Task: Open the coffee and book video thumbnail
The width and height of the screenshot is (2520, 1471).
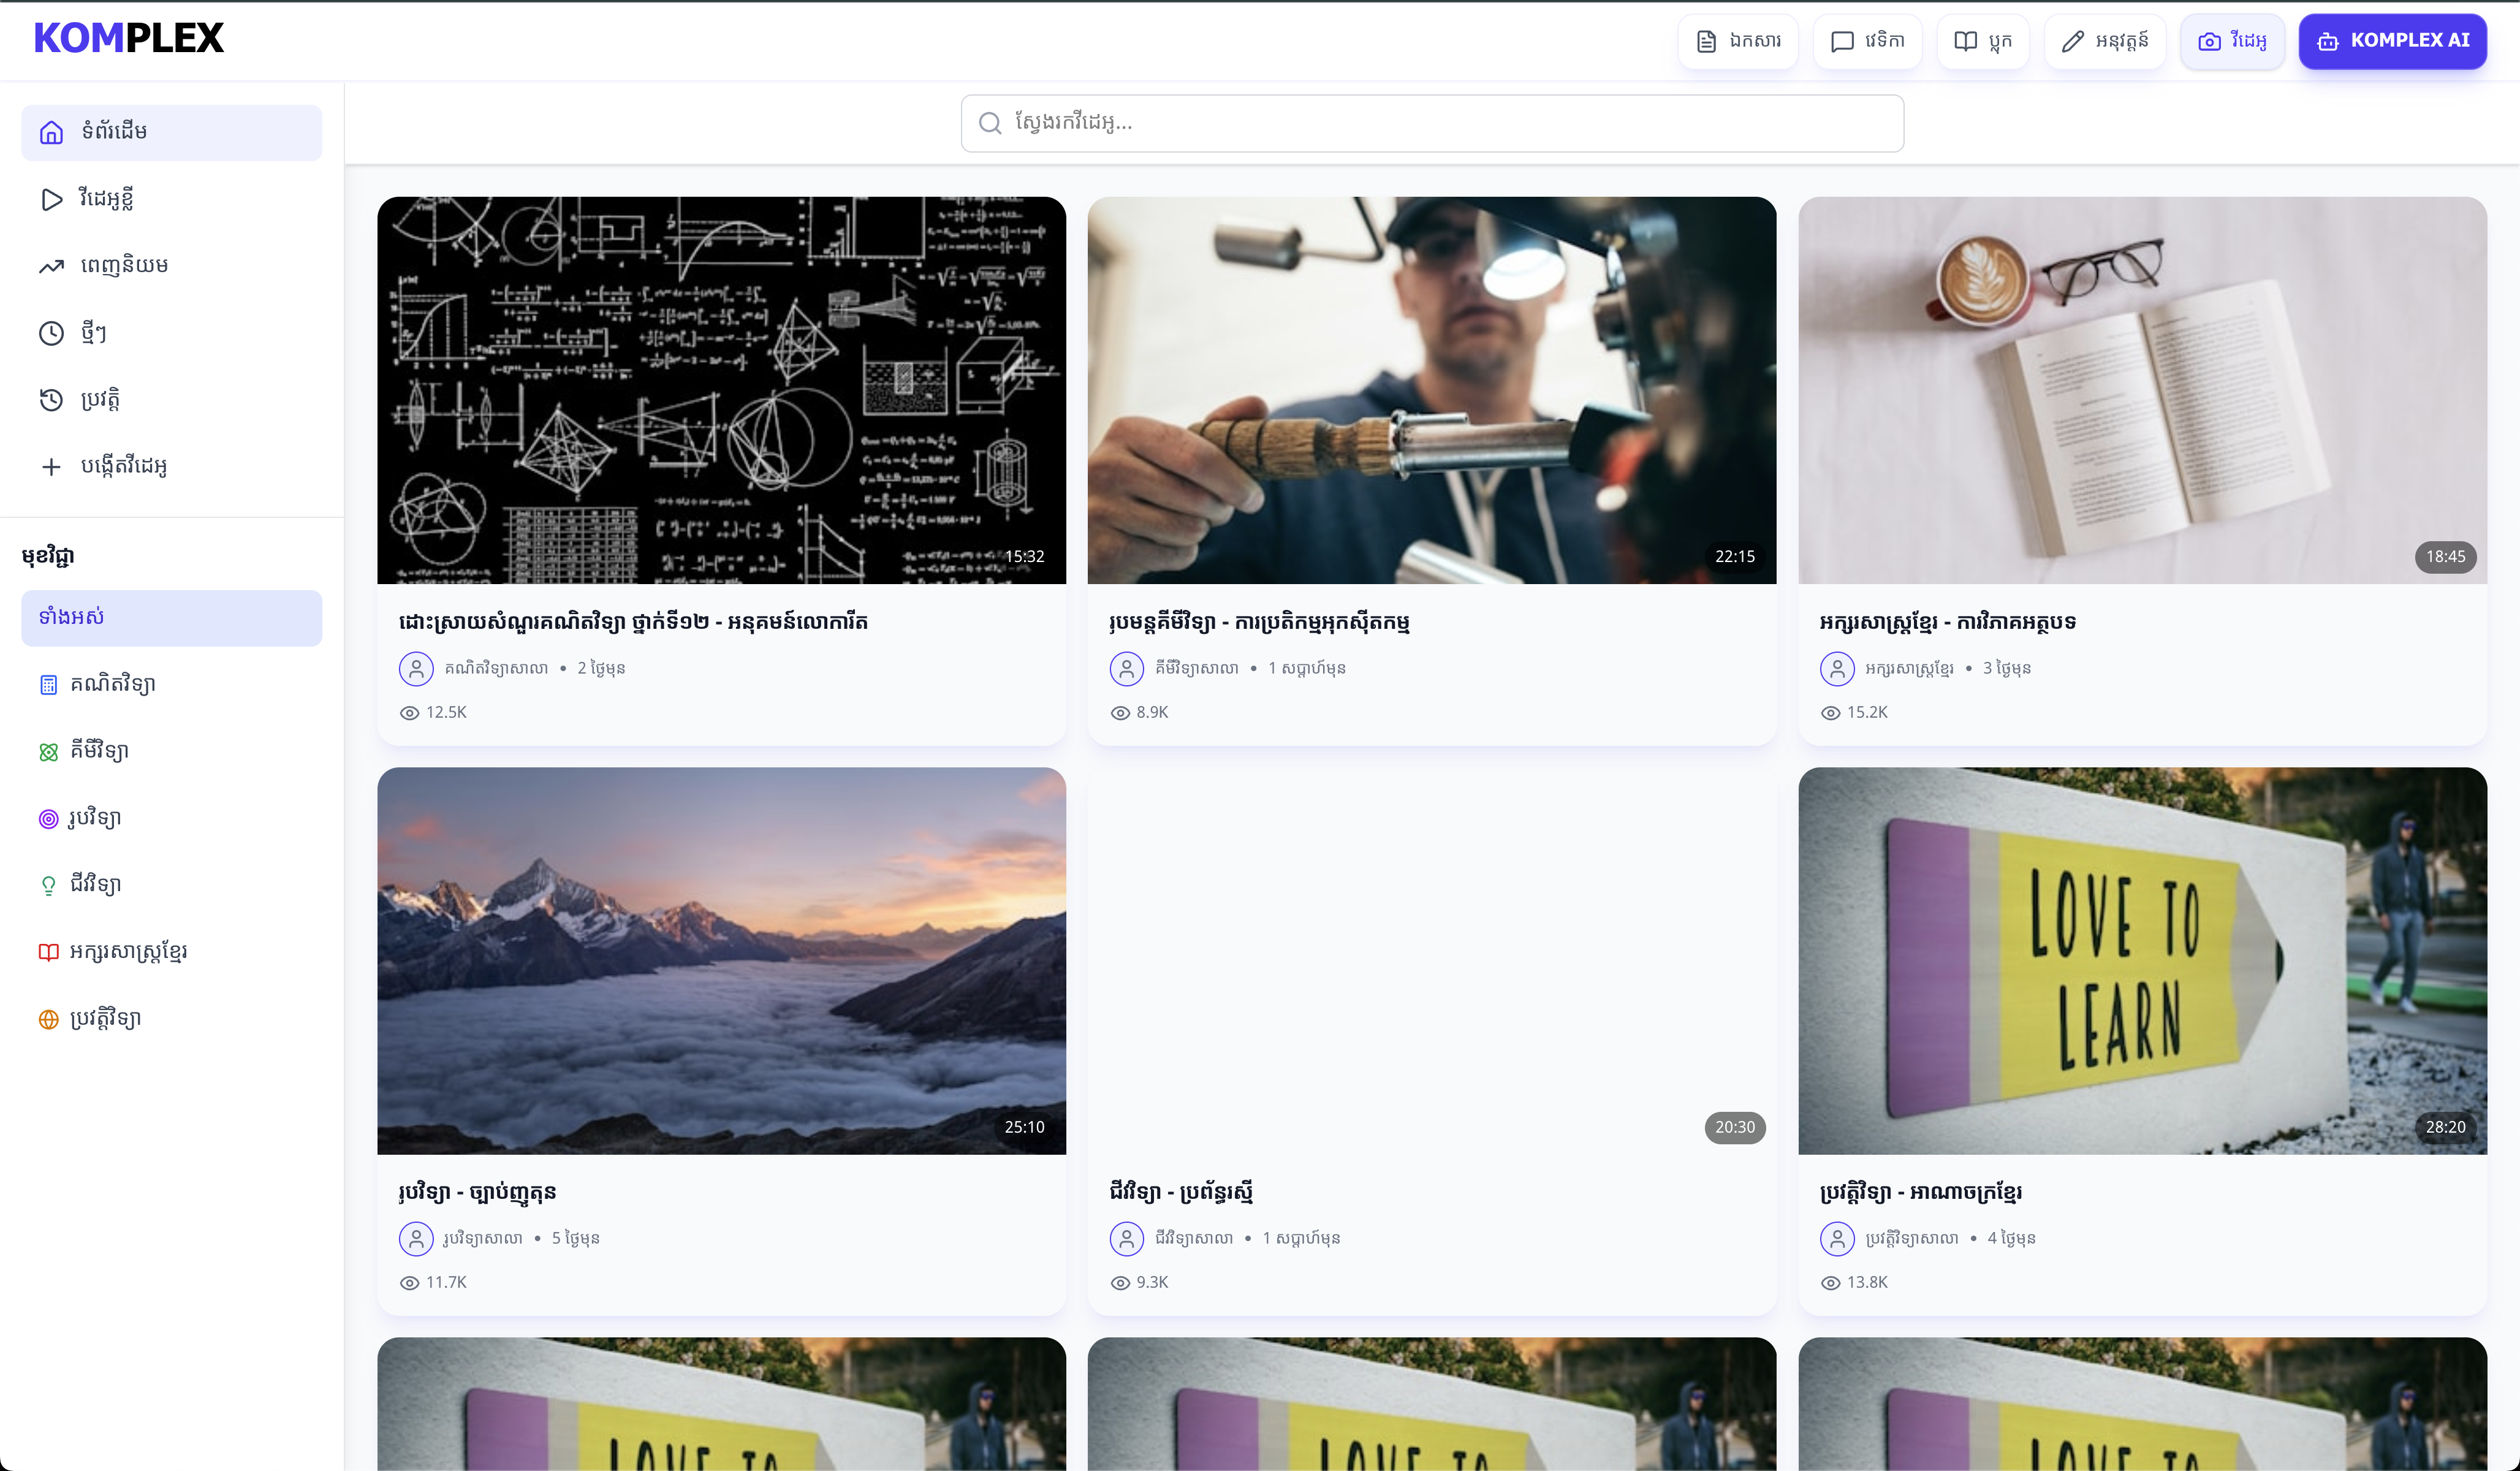Action: tap(2142, 390)
